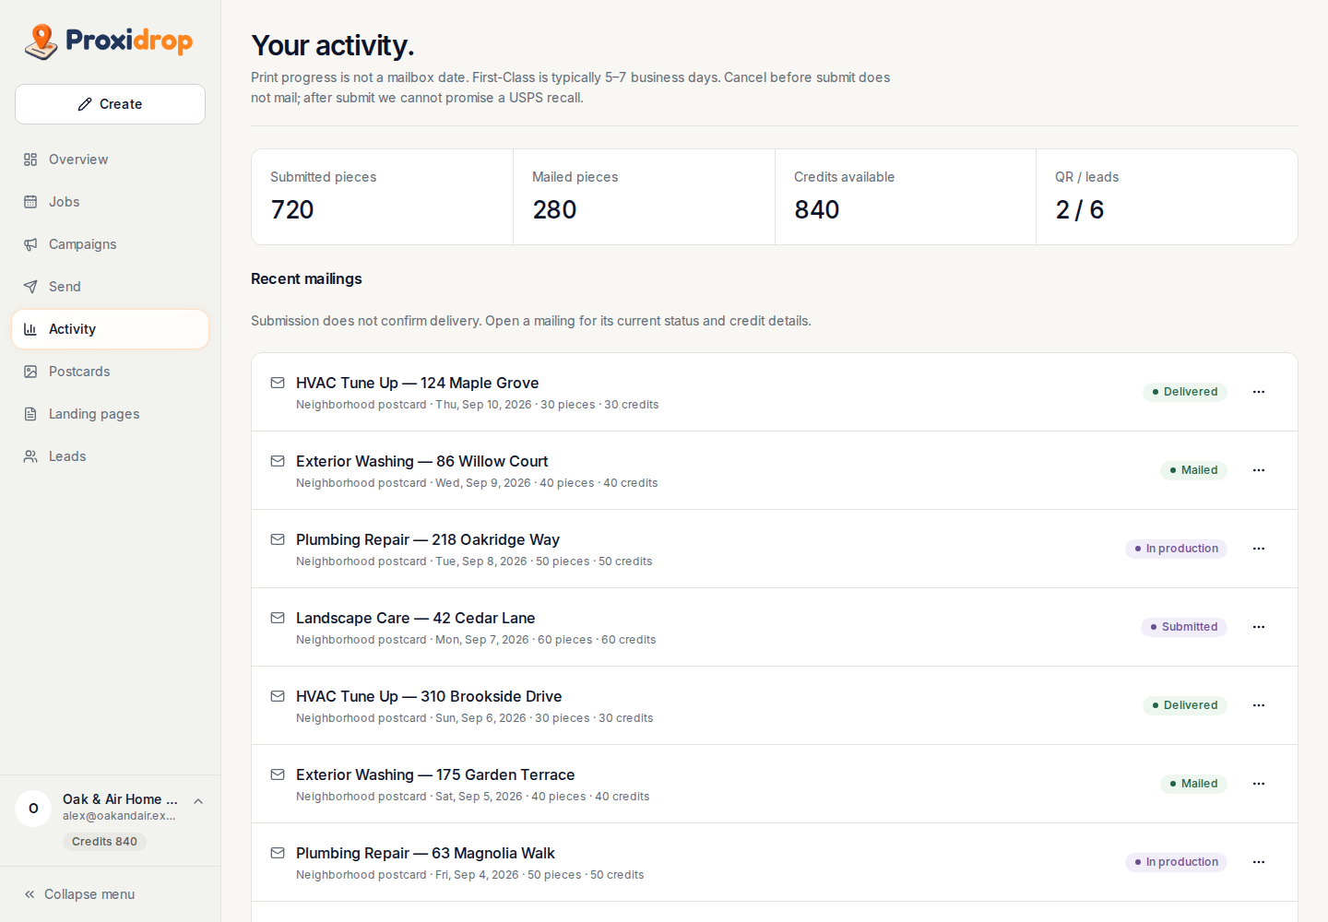The height and width of the screenshot is (922, 1328).
Task: Click envelope icon for 175 Garden Terrace
Action: click(x=278, y=774)
